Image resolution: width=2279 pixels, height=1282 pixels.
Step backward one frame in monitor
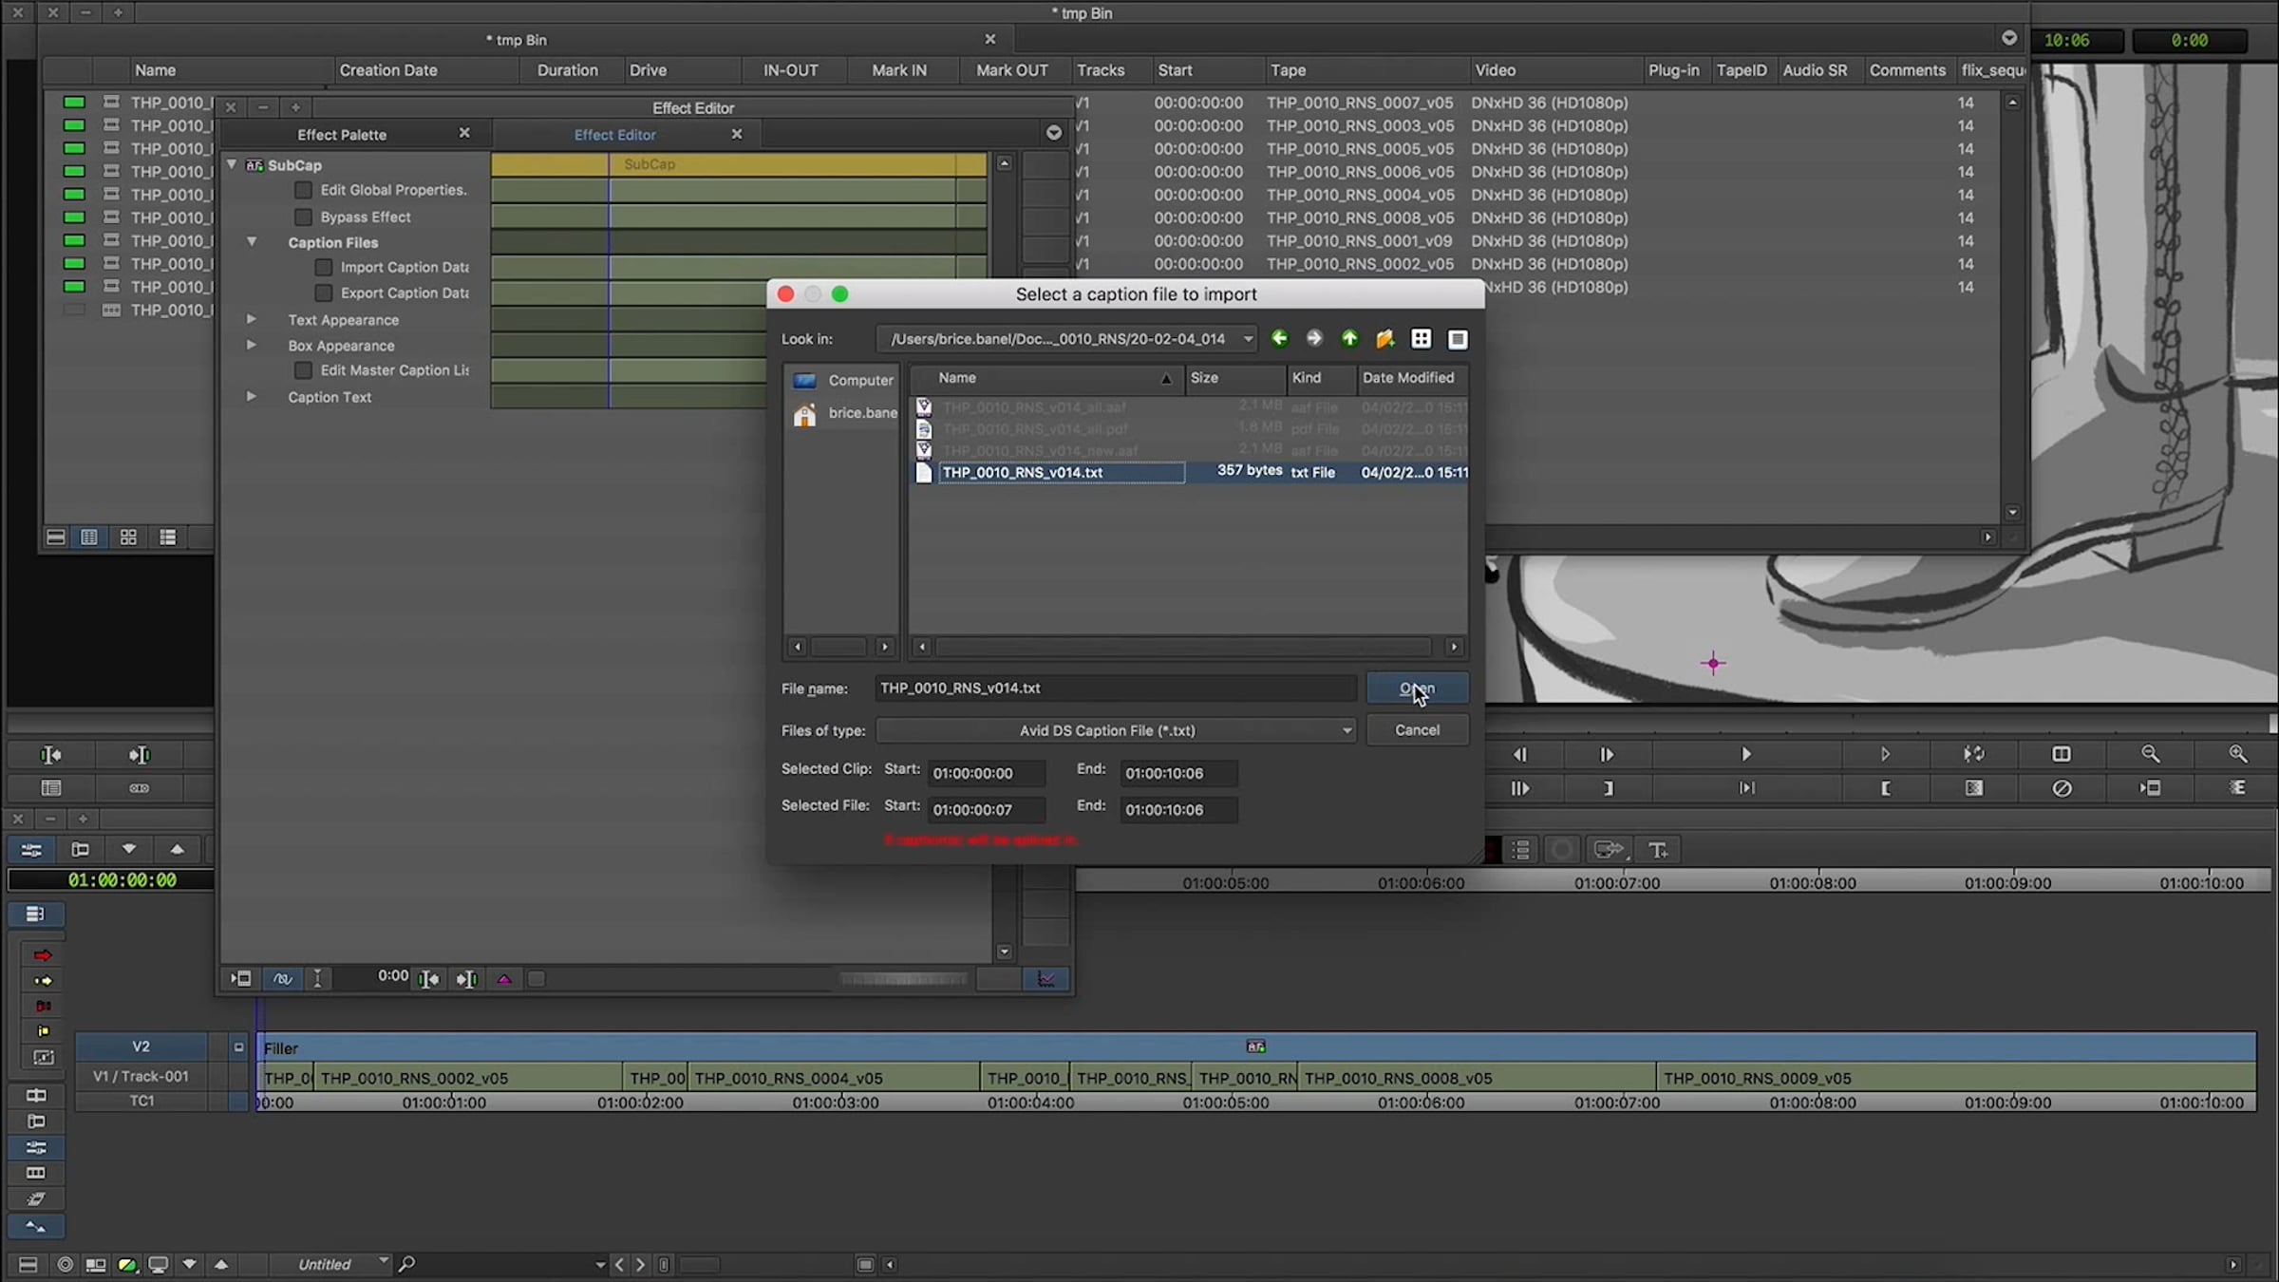1519,754
